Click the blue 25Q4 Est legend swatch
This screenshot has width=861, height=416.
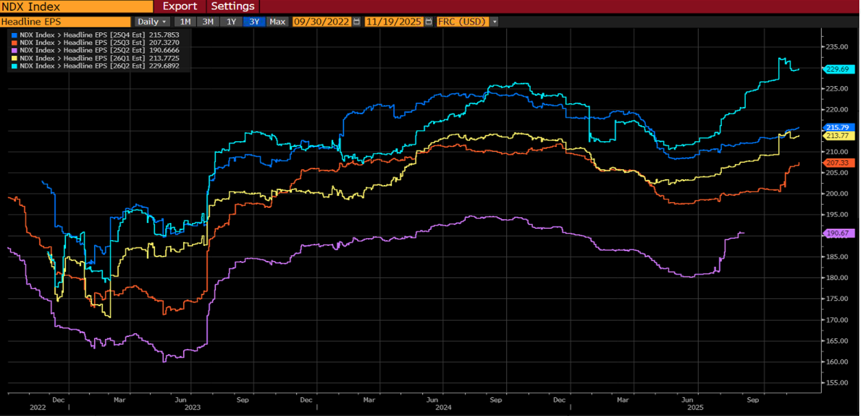pos(14,35)
